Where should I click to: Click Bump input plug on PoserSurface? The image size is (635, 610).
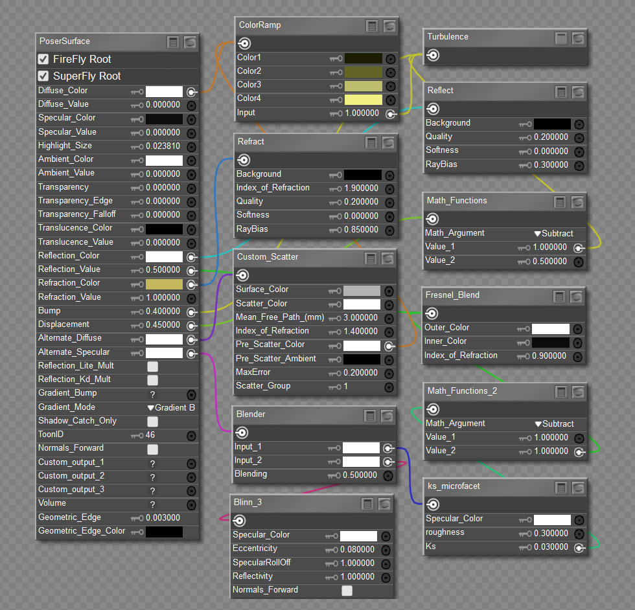point(192,312)
